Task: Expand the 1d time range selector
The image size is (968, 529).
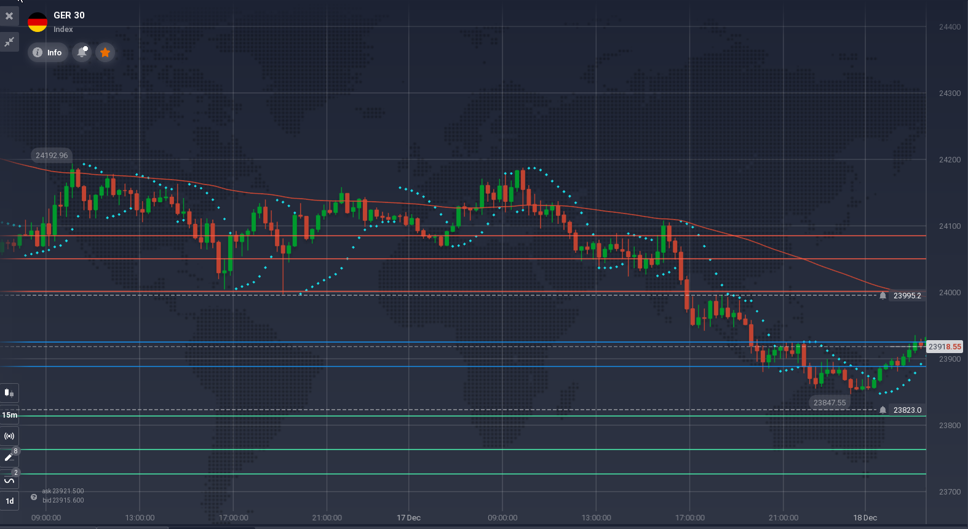Action: 9,501
